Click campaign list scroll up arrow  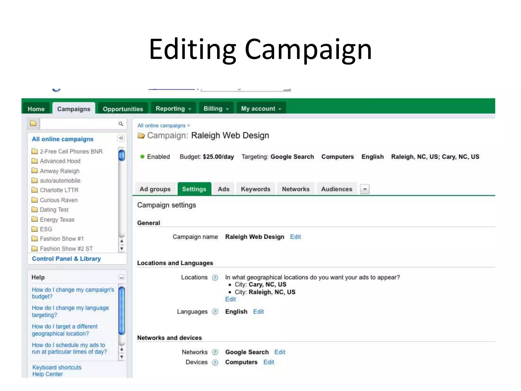(x=122, y=241)
